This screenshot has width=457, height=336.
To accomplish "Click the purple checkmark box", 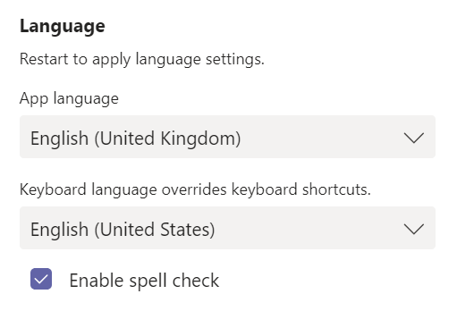I will pyautogui.click(x=41, y=279).
